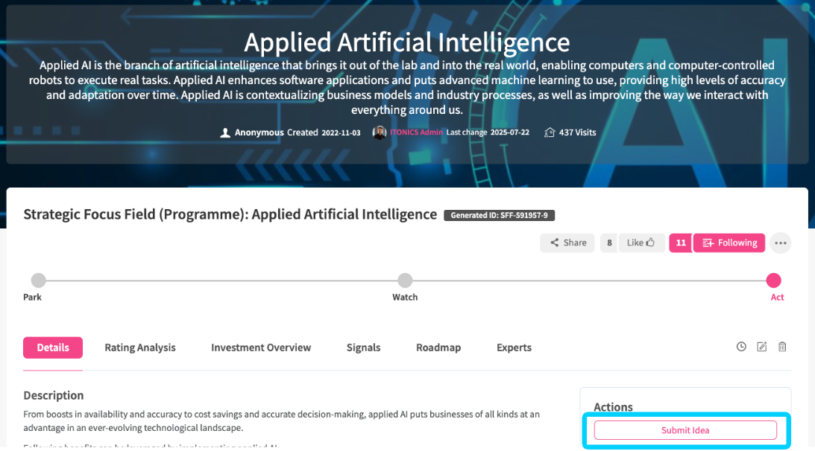Image resolution: width=815 pixels, height=451 pixels.
Task: Open the Investment Overview tab
Action: coord(261,348)
